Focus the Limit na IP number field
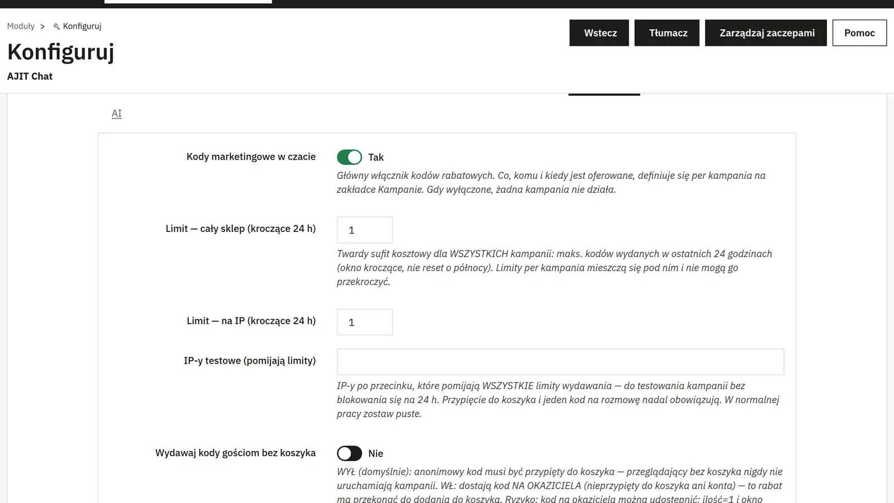The image size is (894, 503). point(365,322)
